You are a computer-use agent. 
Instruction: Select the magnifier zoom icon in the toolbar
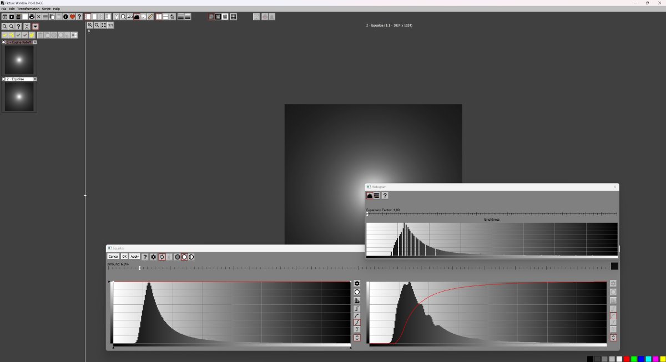123,17
